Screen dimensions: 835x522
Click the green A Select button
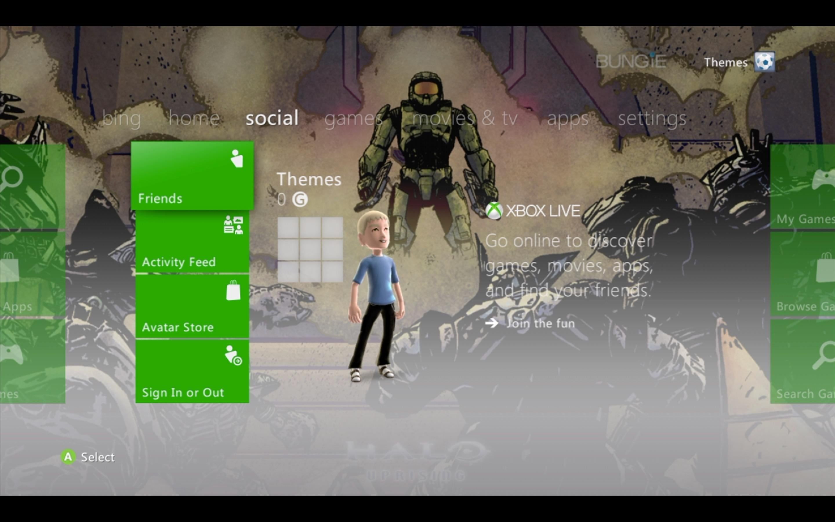point(68,457)
